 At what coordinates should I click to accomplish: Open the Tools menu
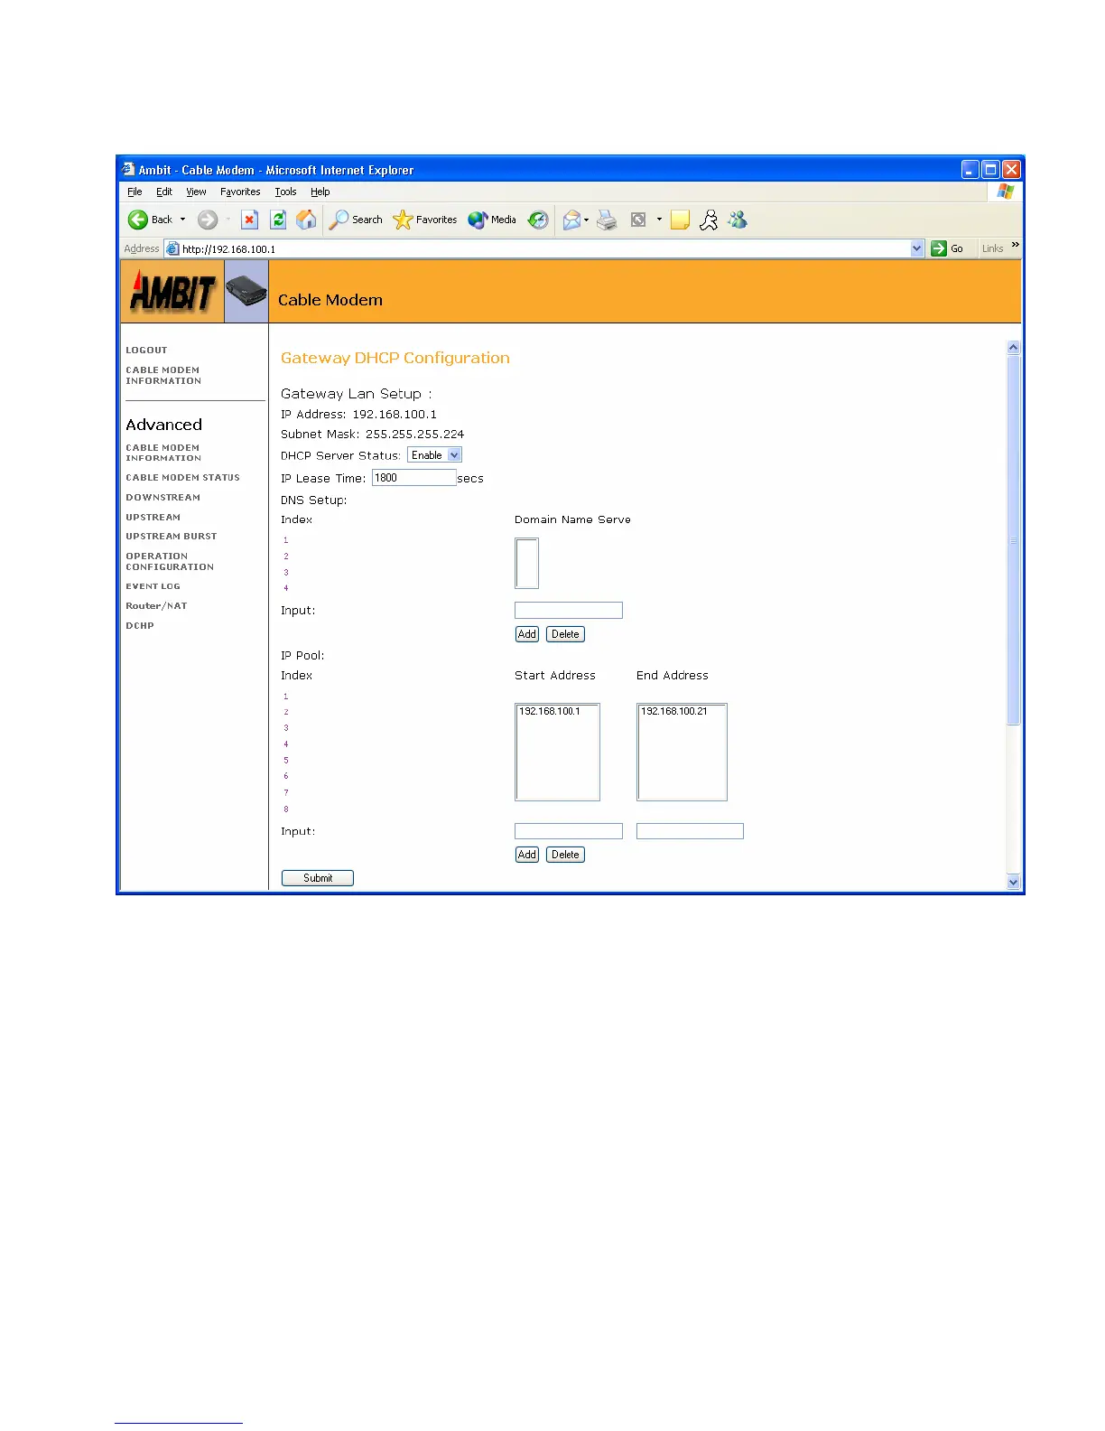[x=285, y=192]
